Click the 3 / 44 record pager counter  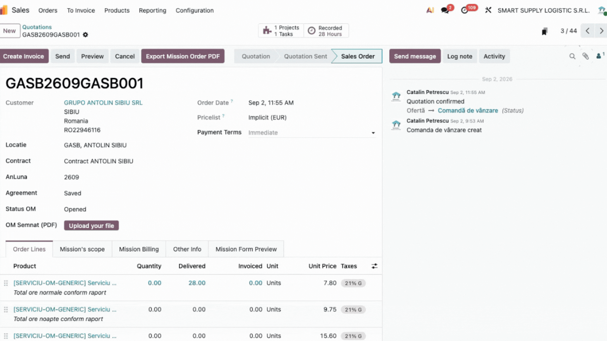pos(568,31)
